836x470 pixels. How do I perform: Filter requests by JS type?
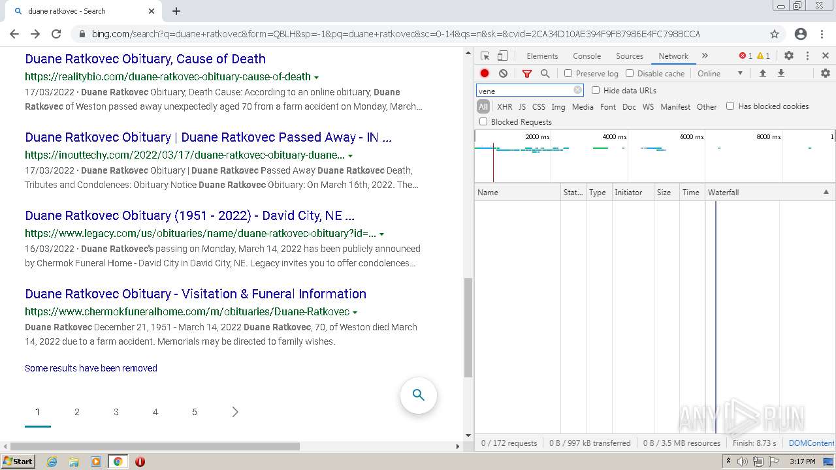(x=522, y=106)
